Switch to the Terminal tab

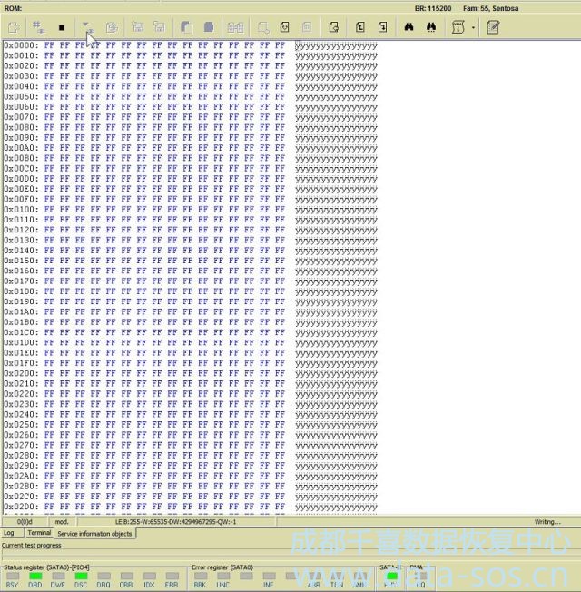click(x=39, y=532)
